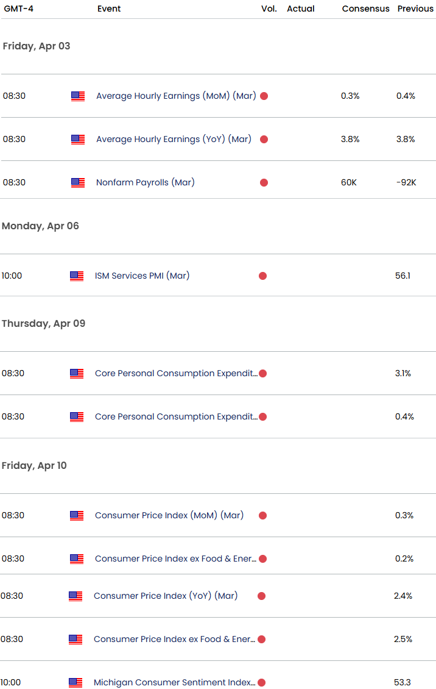
Task: Click red volatility dot for Nonfarm Payrolls
Action: (264, 182)
